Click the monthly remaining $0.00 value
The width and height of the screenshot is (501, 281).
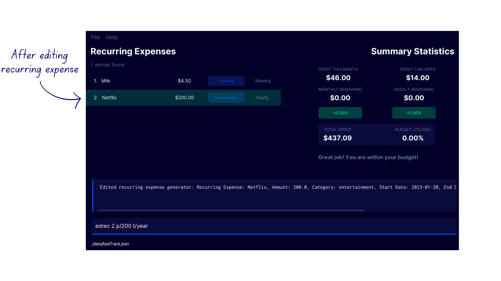coord(340,98)
